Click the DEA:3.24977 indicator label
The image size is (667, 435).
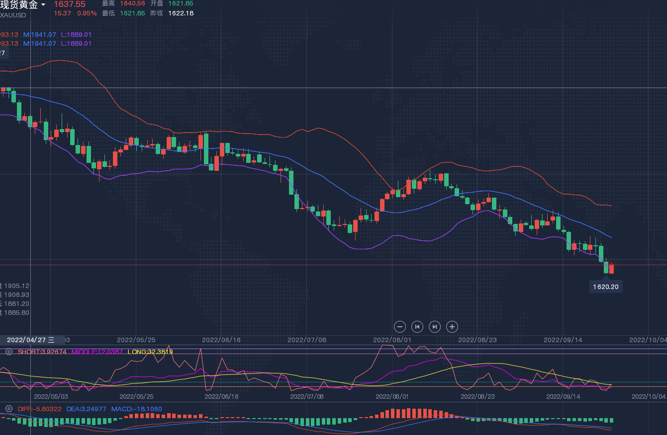coord(86,409)
